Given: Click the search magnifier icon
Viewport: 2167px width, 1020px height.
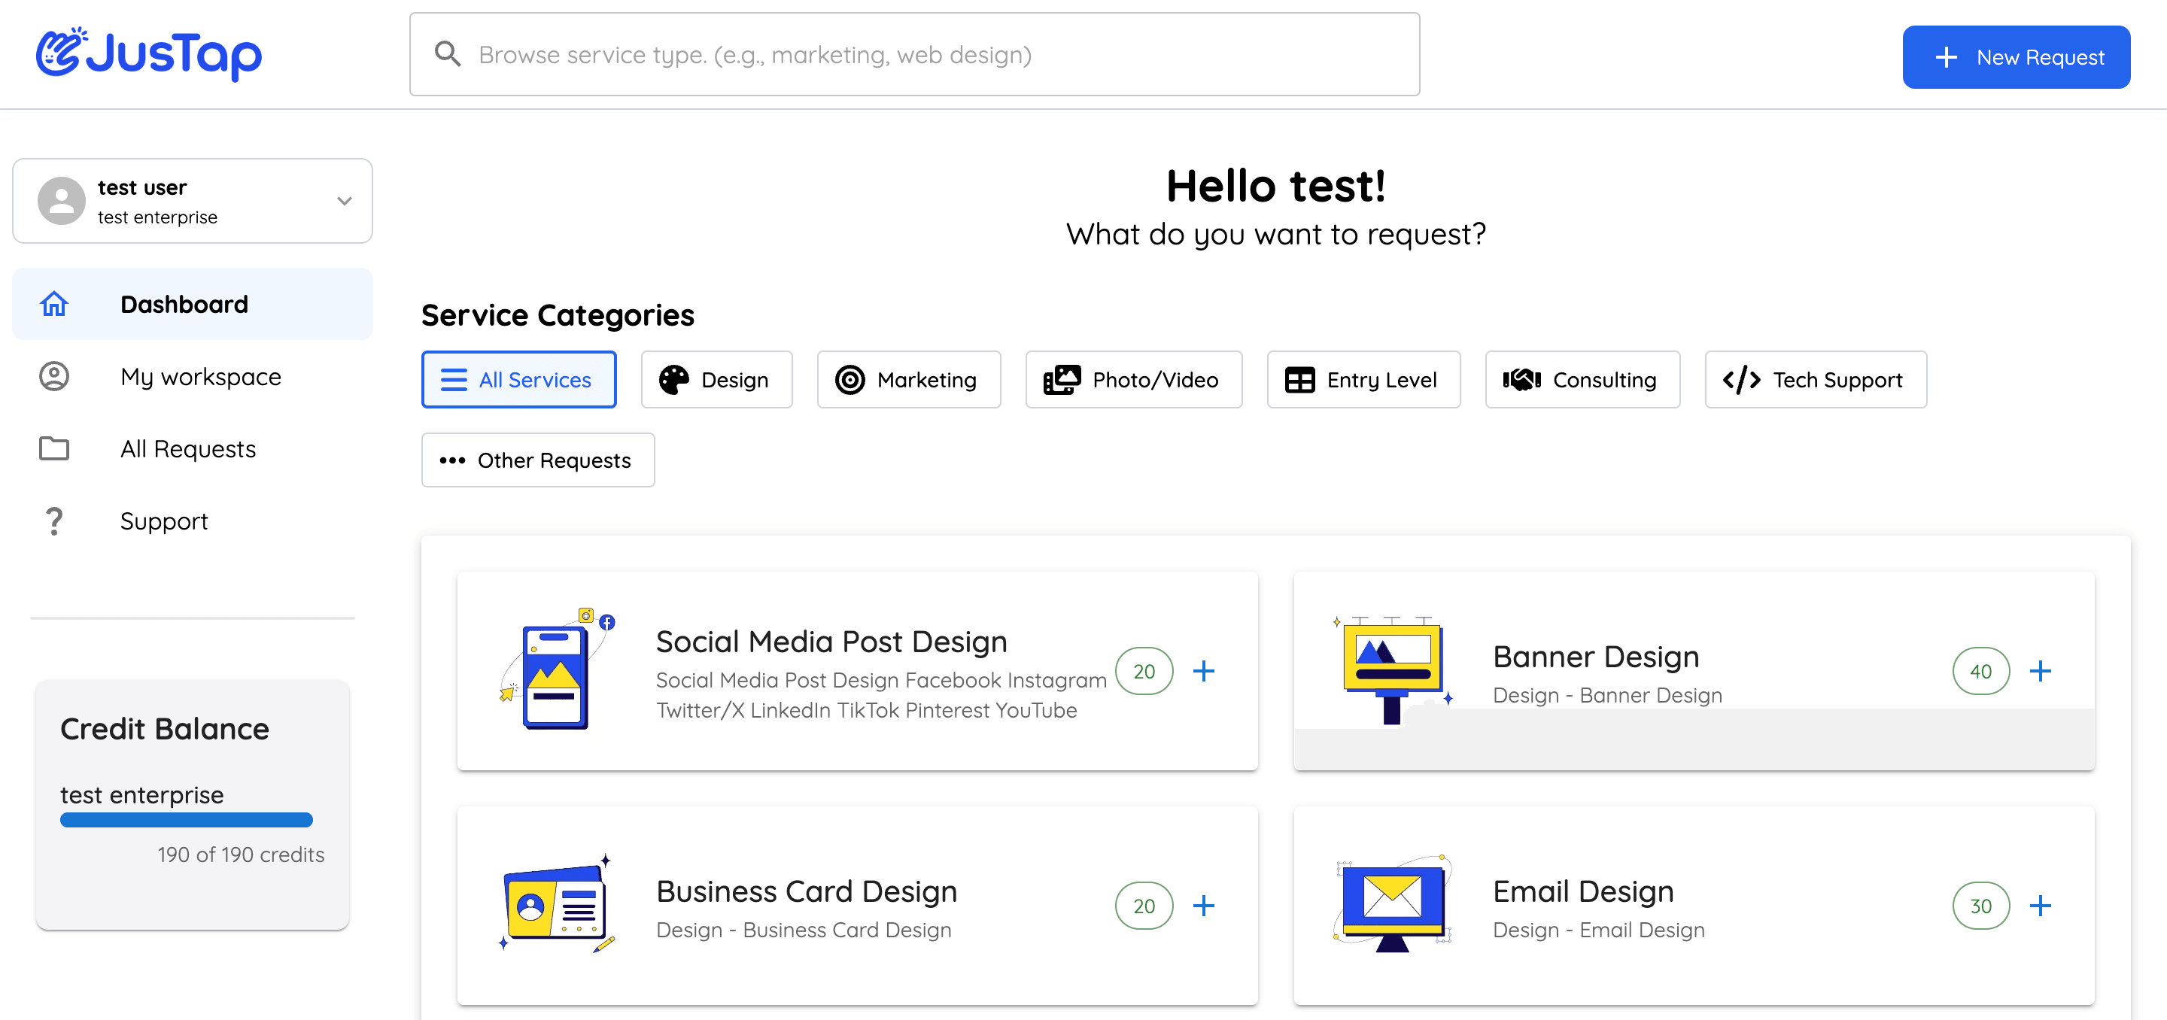Looking at the screenshot, I should (448, 55).
